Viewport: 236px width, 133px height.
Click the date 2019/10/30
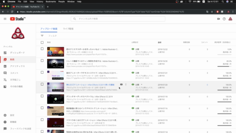pos(163,61)
